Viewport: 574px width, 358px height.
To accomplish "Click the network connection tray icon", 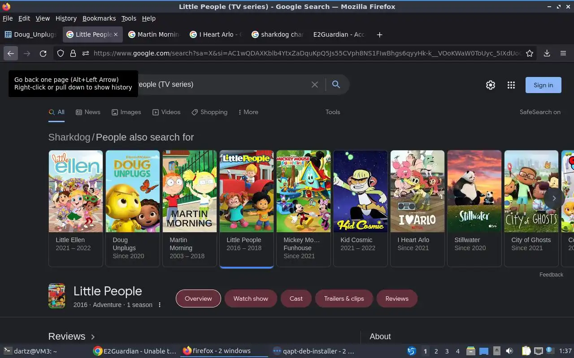I will coord(539,351).
